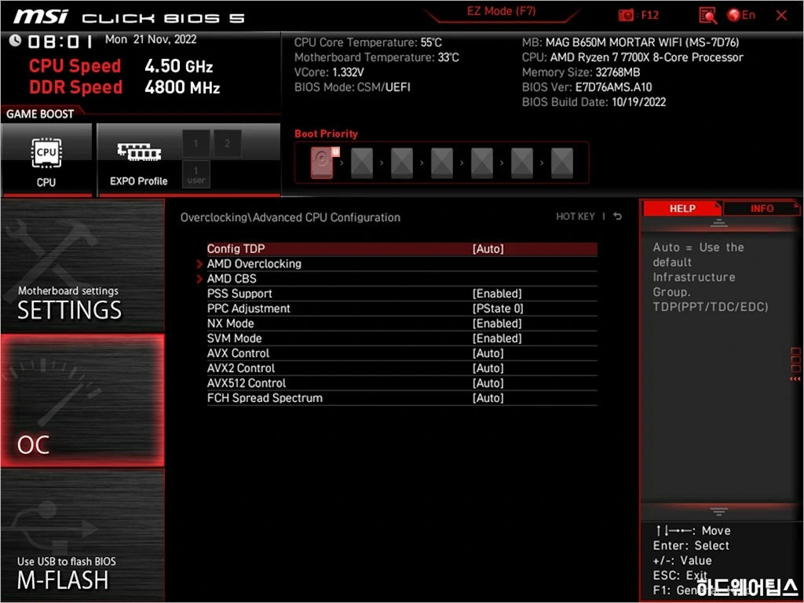Click the DDR Speed 4800 MHz reading
The height and width of the screenshot is (603, 804).
125,87
